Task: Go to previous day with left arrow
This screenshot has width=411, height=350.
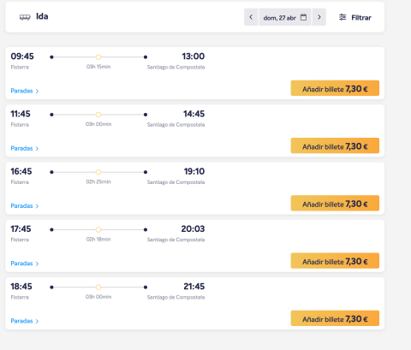Action: 251,17
